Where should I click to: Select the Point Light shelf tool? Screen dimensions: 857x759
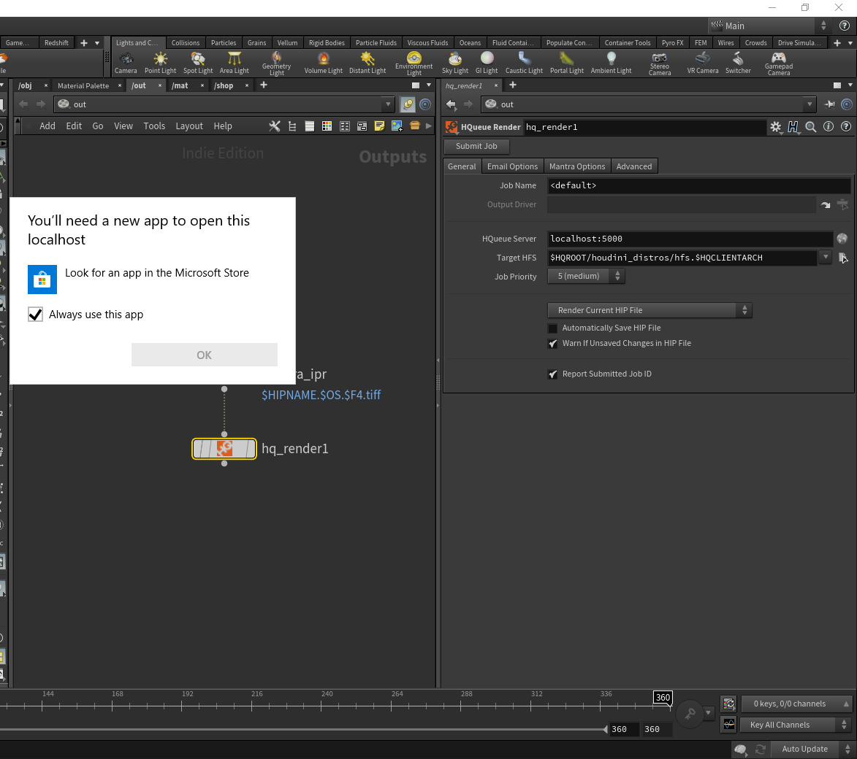160,63
